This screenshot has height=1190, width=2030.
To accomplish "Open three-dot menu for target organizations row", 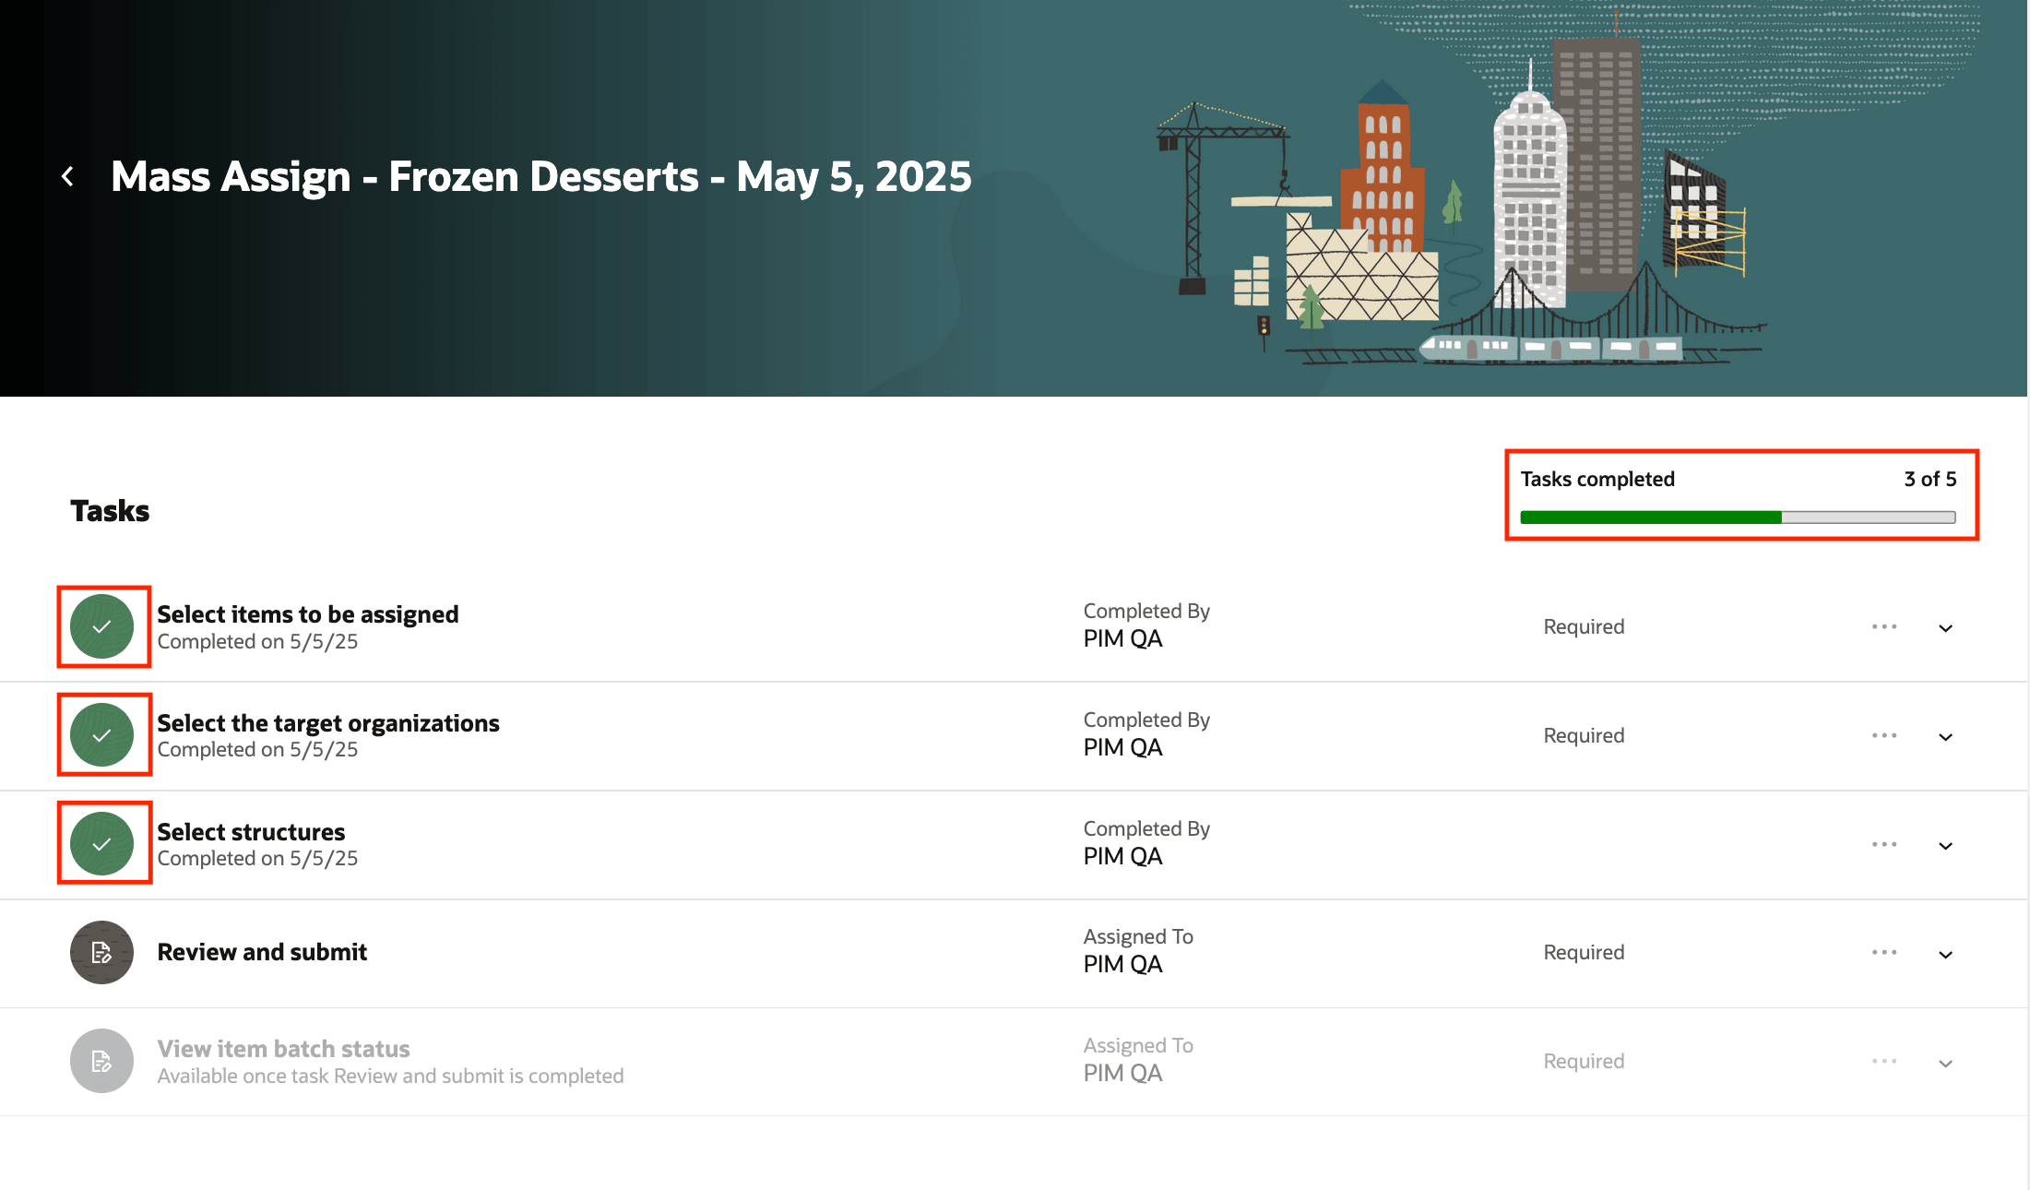I will click(x=1884, y=735).
